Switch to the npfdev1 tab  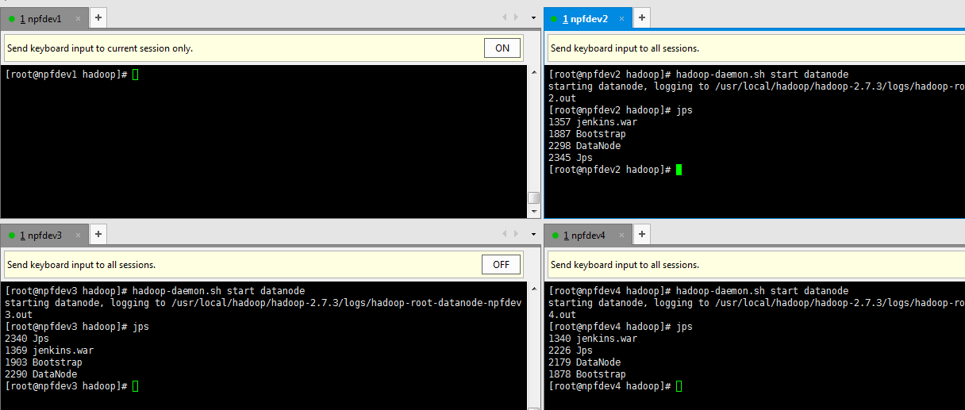click(40, 19)
